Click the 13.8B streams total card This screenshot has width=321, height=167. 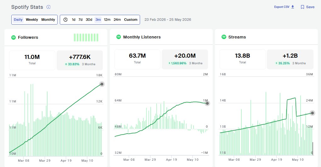pos(242,59)
